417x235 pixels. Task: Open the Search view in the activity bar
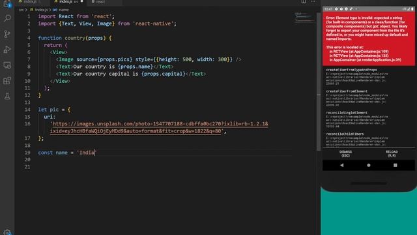7,18
